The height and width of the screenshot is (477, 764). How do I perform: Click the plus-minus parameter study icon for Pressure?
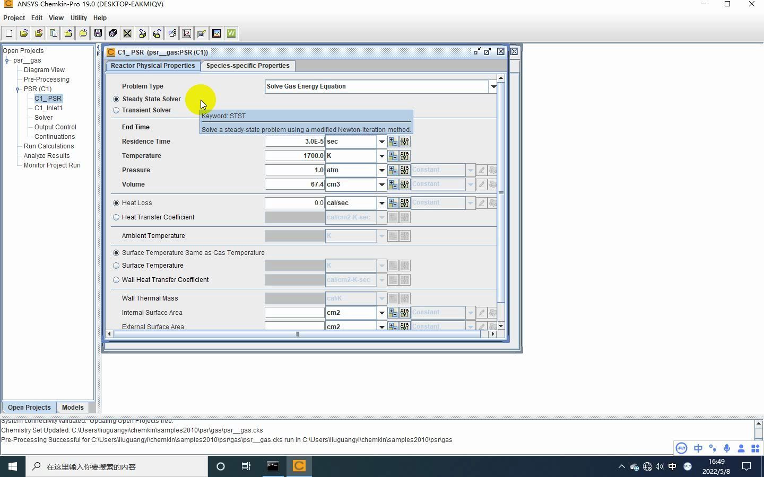pyautogui.click(x=393, y=170)
